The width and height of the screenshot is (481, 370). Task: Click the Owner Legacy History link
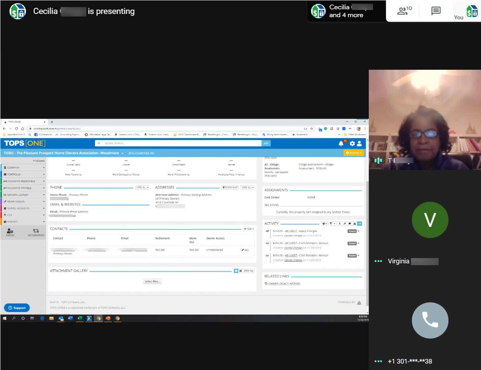(284, 284)
